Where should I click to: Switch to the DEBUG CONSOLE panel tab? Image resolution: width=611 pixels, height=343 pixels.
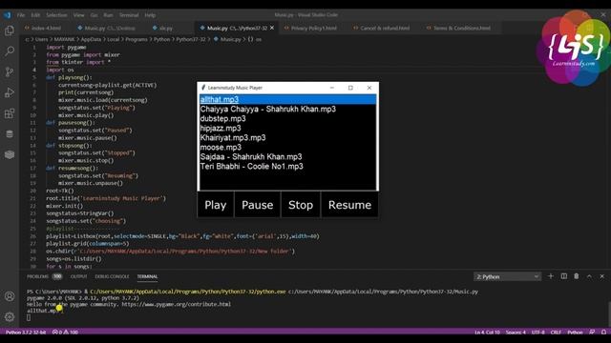(112, 276)
